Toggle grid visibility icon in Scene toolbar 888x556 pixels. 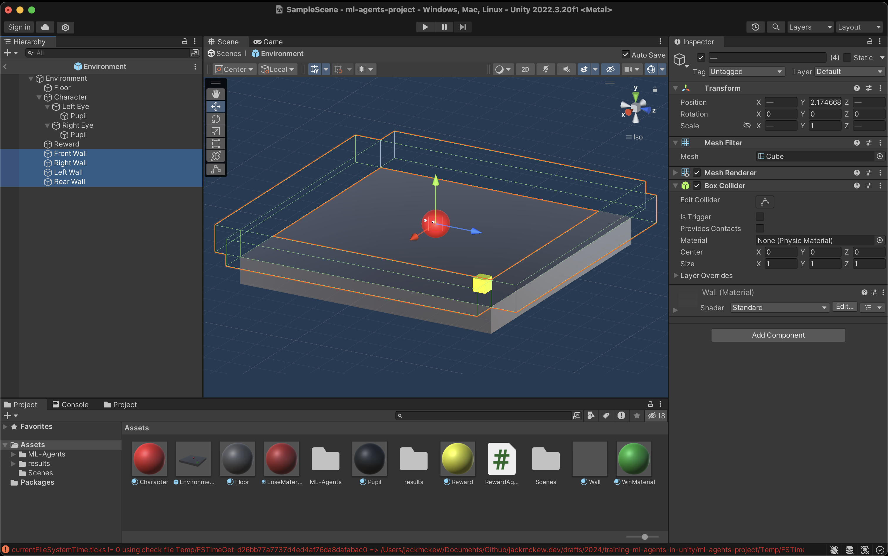point(314,69)
